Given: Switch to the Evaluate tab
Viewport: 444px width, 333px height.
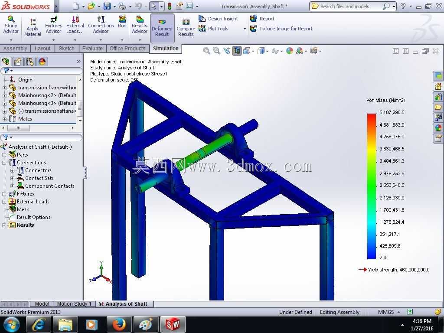Looking at the screenshot, I should coord(92,49).
